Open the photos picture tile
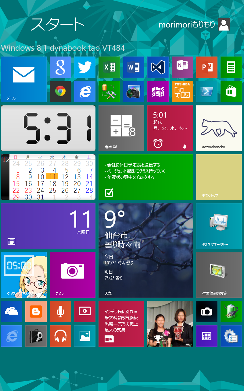This screenshot has height=391, width=244. [x=85, y=336]
